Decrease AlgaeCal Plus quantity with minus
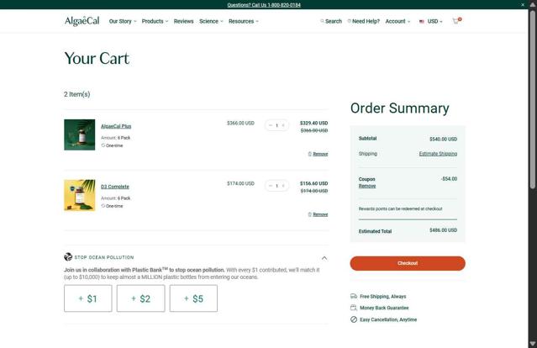The height and width of the screenshot is (348, 537). tap(271, 125)
